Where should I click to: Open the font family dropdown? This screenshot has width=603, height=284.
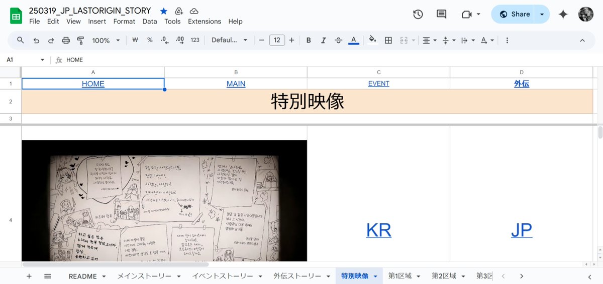point(229,40)
